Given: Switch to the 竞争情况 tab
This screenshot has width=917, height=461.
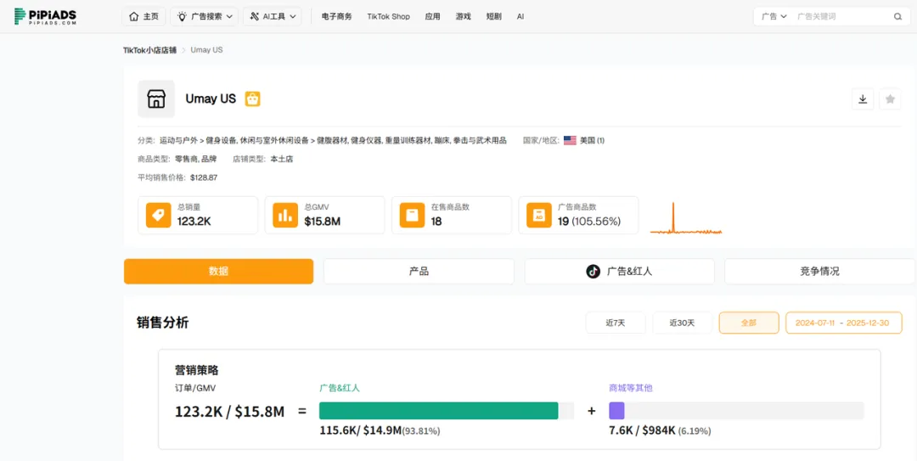Looking at the screenshot, I should 819,272.
